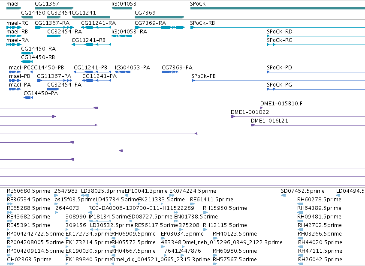Select the CG11367-RA transcript label
365x266 pixels.
coord(52,23)
